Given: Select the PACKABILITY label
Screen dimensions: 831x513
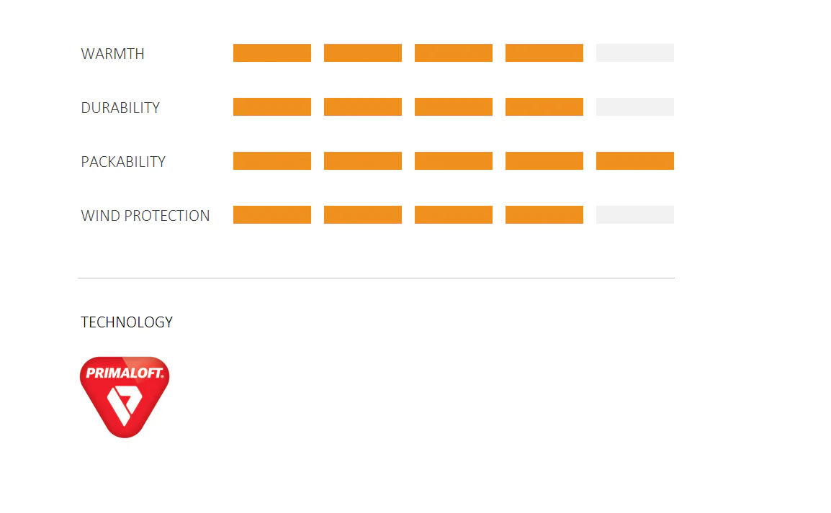Looking at the screenshot, I should 123,162.
